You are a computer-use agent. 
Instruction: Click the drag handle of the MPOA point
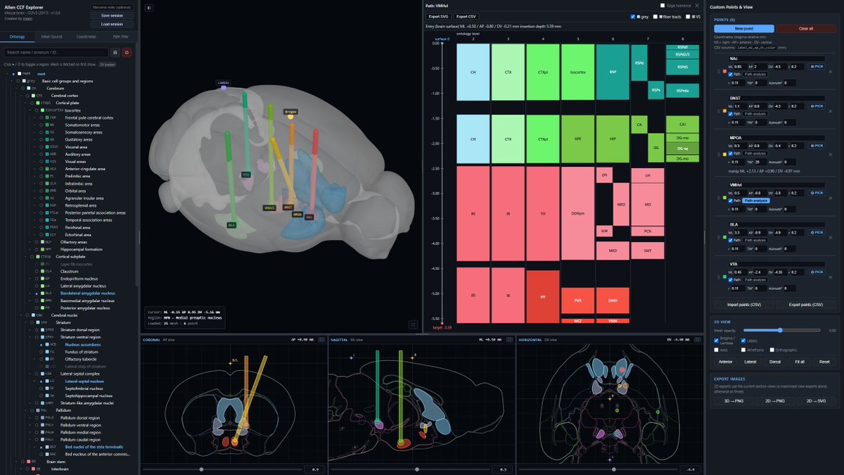[719, 154]
